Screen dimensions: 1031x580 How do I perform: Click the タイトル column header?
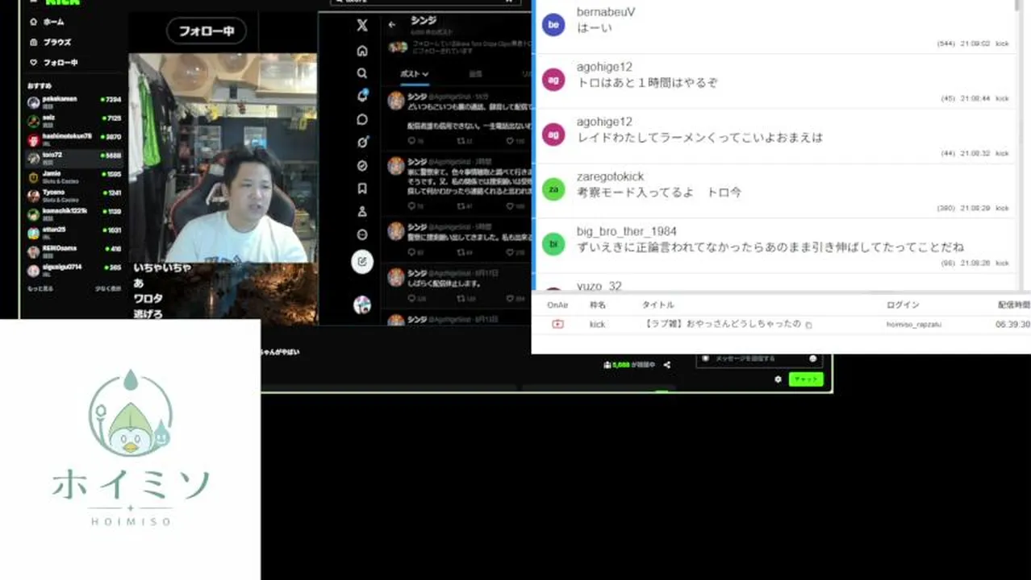pos(658,305)
